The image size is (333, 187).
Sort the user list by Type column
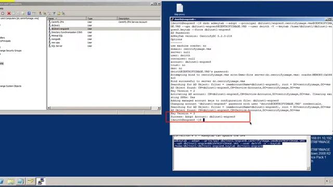tap(101, 19)
